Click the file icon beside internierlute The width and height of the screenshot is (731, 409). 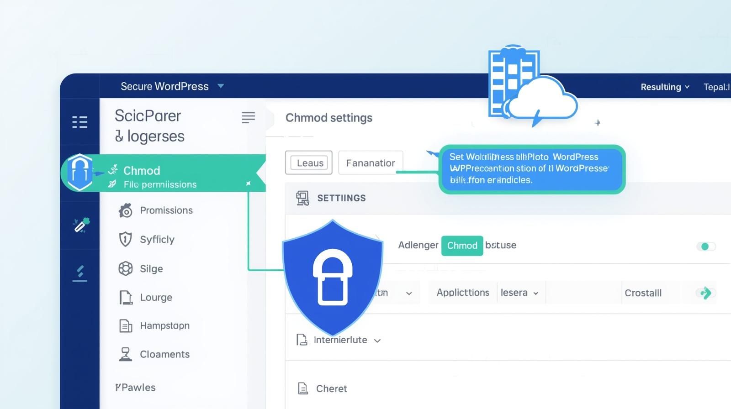click(302, 340)
